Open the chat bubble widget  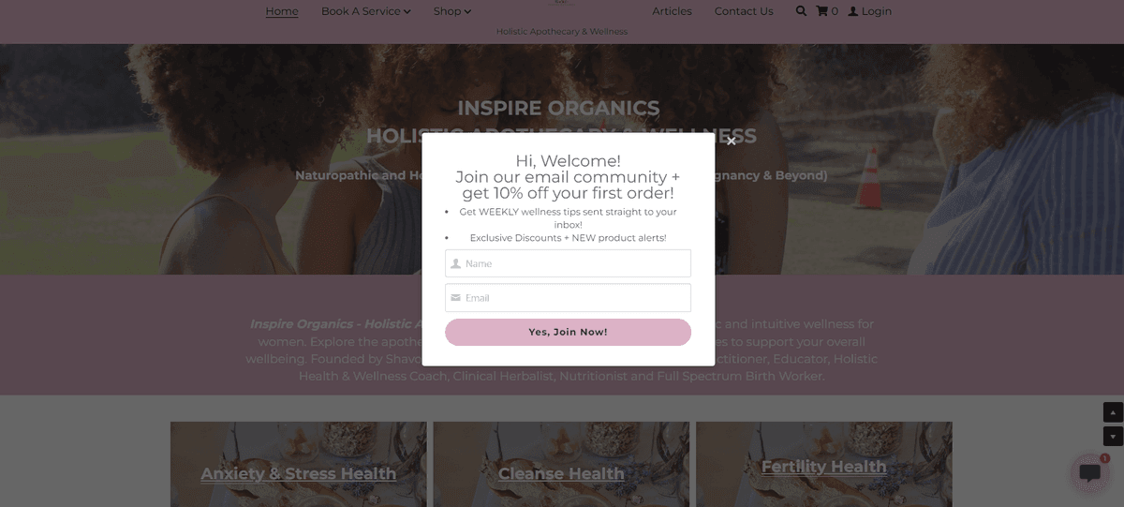pyautogui.click(x=1089, y=472)
